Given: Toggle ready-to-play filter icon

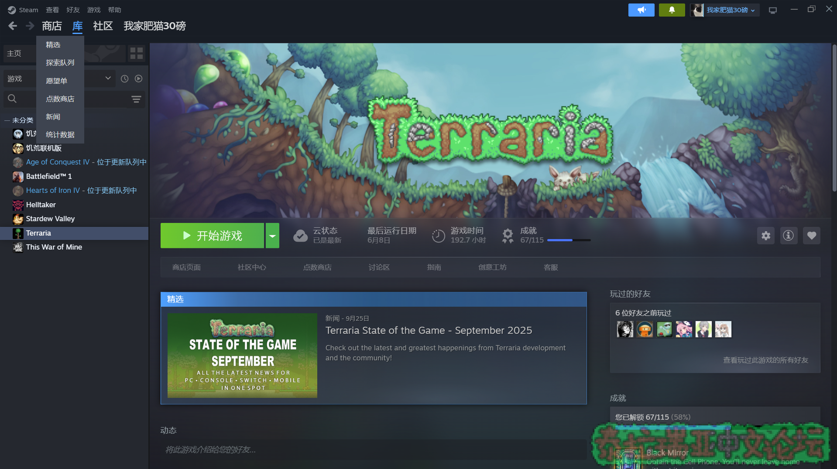Looking at the screenshot, I should tap(139, 79).
